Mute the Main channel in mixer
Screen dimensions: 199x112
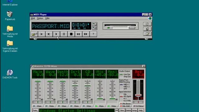pos(38,106)
